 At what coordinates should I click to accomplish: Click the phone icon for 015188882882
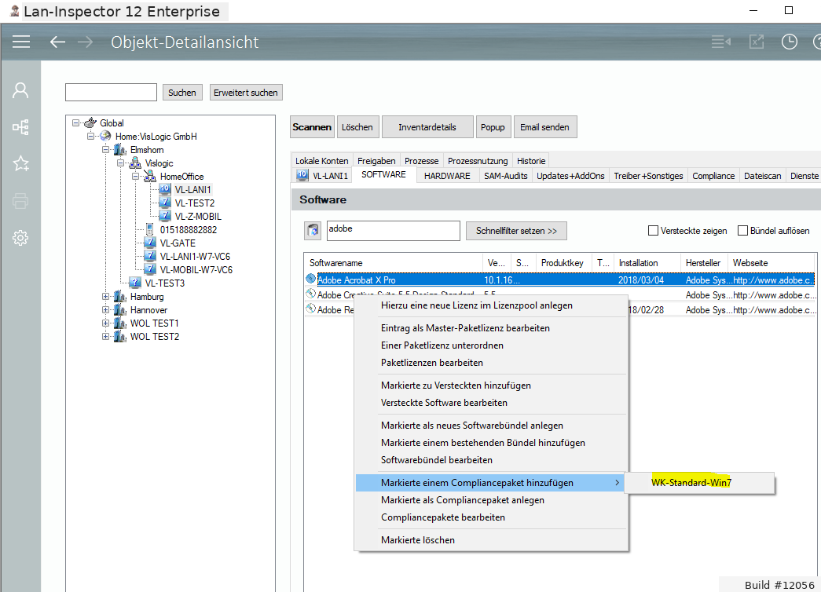tap(150, 229)
